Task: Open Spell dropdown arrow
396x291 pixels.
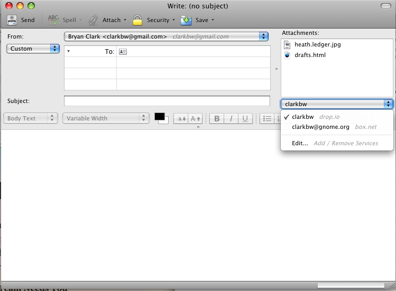Action: [x=80, y=20]
